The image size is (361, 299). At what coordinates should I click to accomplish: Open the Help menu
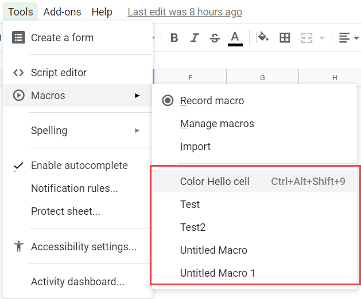(102, 11)
